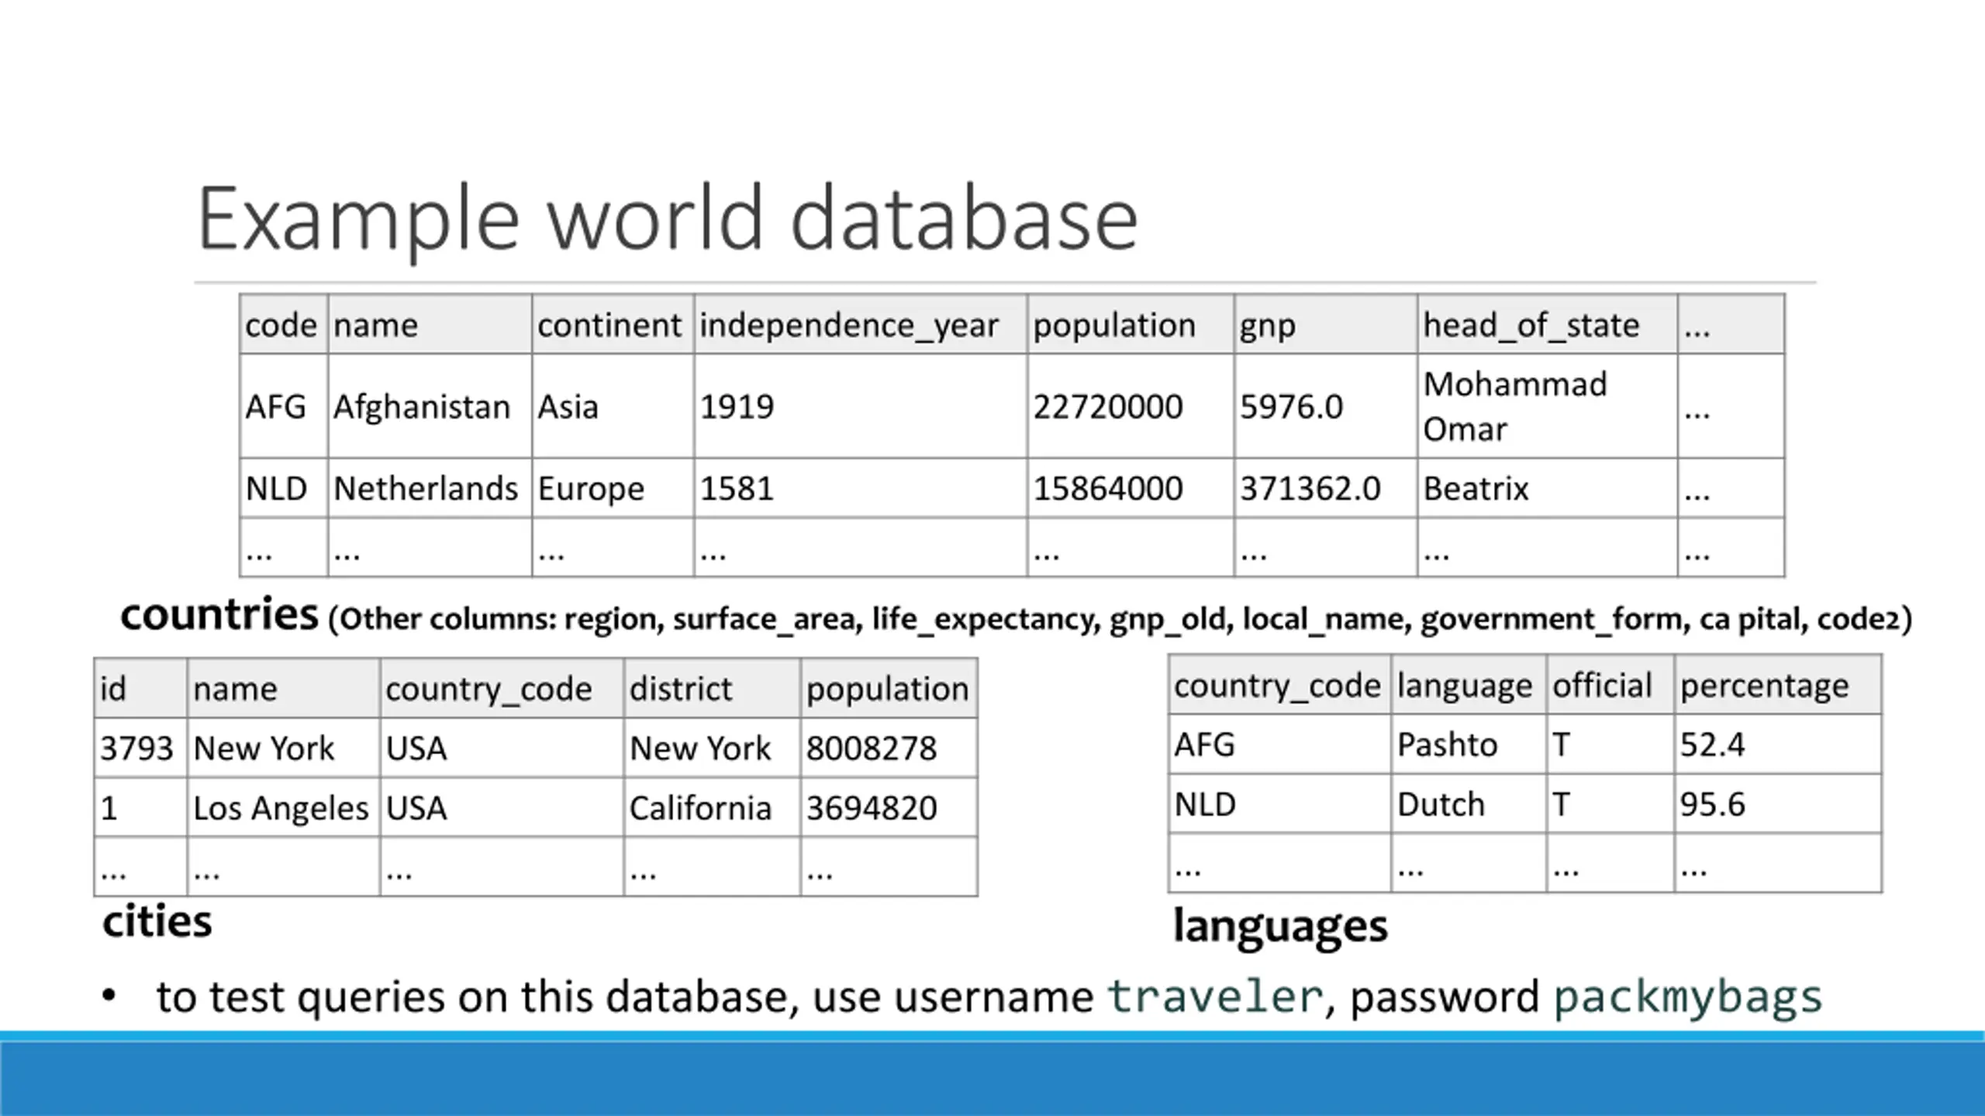Select the 'traveler' username text

(1214, 996)
